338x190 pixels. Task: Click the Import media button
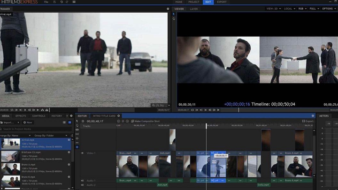[8, 122]
